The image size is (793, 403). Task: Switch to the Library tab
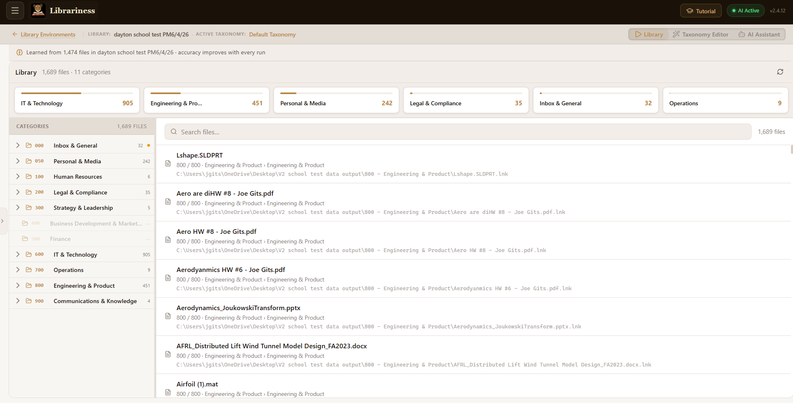[649, 34]
